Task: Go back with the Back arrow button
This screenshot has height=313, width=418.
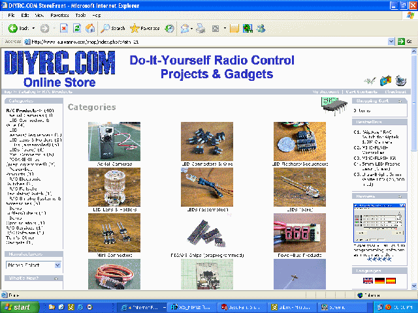Action: [18, 28]
